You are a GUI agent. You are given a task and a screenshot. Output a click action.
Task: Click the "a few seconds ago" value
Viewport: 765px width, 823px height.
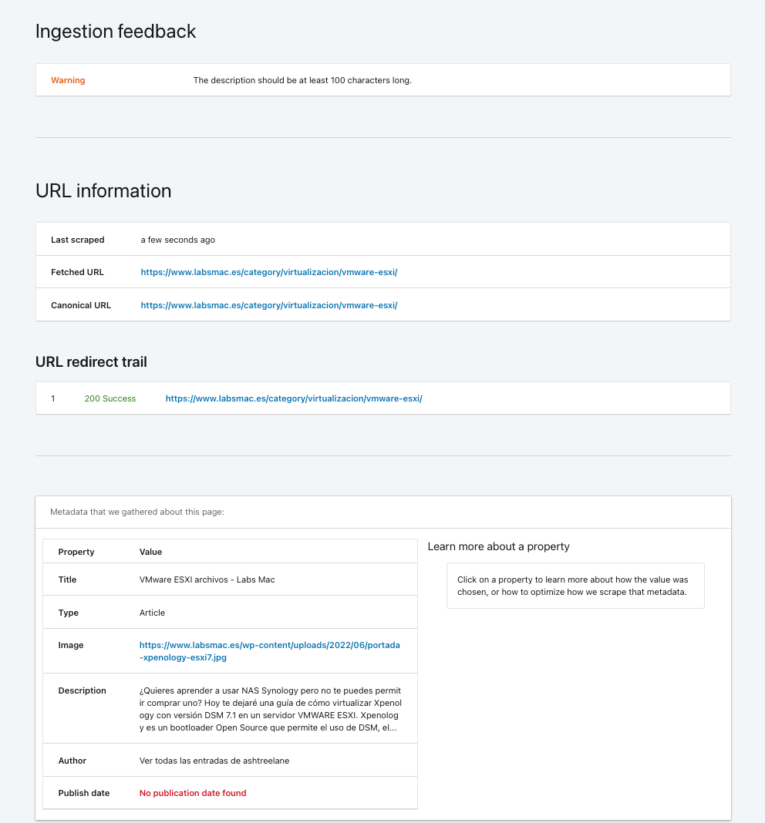pyautogui.click(x=177, y=240)
